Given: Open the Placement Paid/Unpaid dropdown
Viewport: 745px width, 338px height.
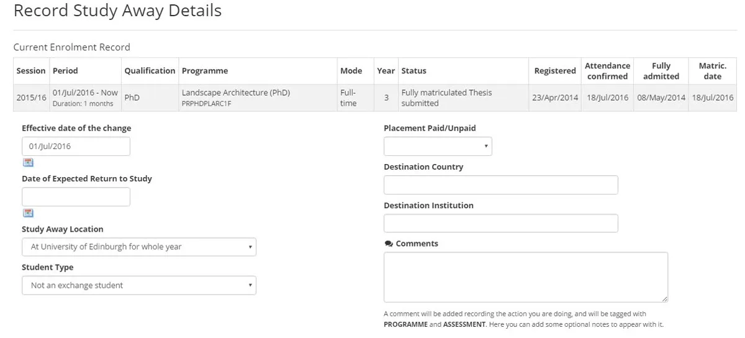Looking at the screenshot, I should point(438,147).
